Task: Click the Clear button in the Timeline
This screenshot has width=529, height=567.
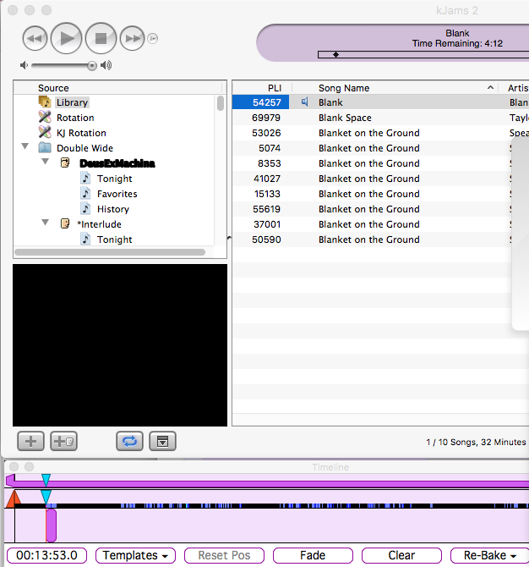Action: coord(401,555)
